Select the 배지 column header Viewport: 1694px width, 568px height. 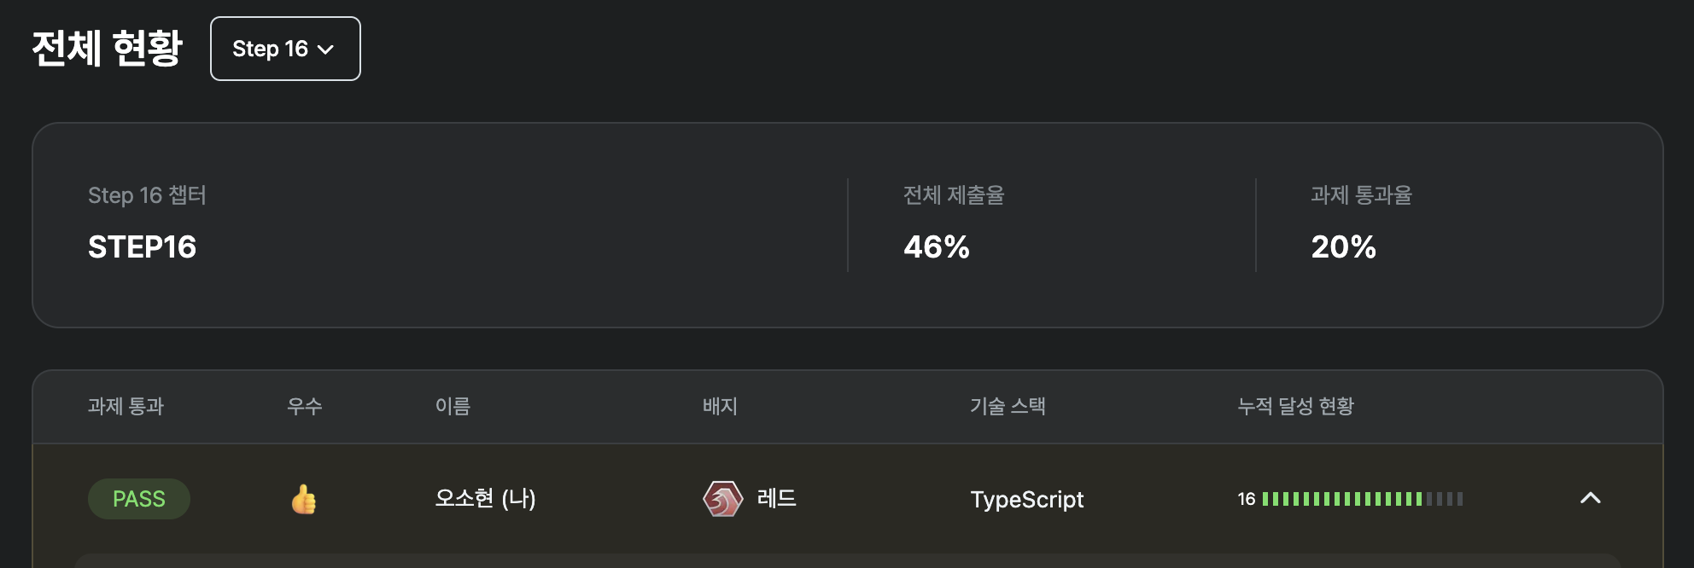click(x=720, y=406)
